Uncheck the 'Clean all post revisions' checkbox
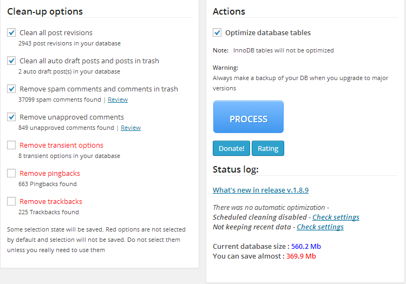The width and height of the screenshot is (406, 284). (x=11, y=32)
